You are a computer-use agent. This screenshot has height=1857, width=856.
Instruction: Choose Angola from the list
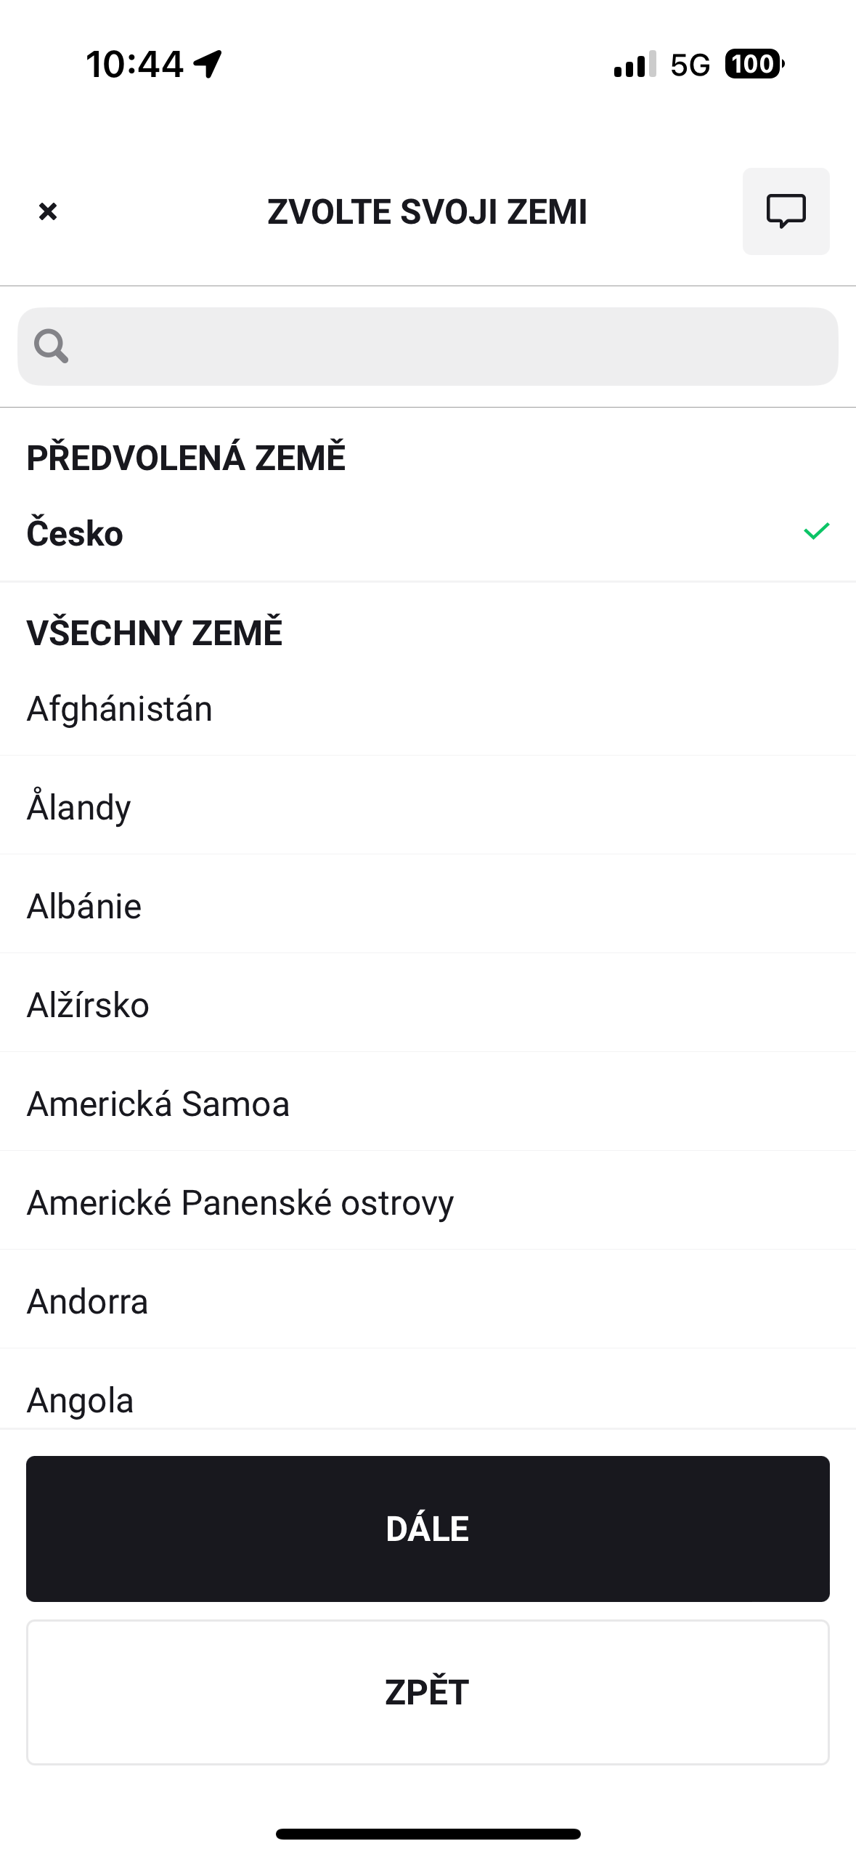coord(81,1400)
